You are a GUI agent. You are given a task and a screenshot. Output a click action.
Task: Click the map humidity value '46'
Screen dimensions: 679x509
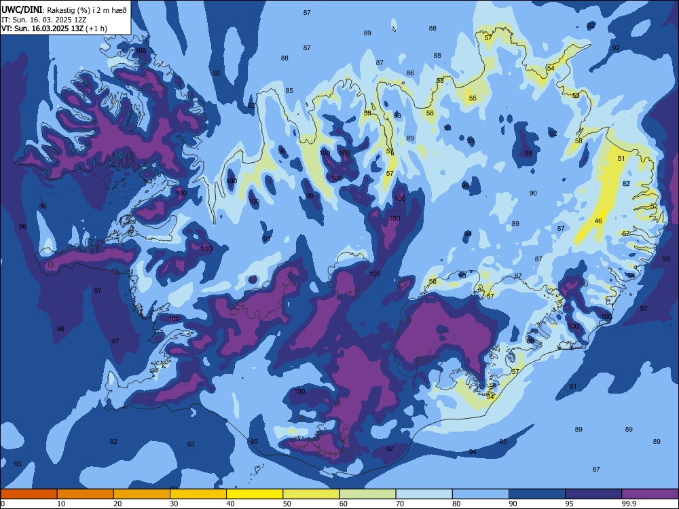(x=598, y=221)
